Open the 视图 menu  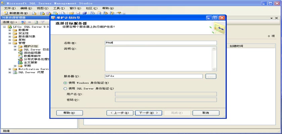pyautogui.click(x=43, y=8)
